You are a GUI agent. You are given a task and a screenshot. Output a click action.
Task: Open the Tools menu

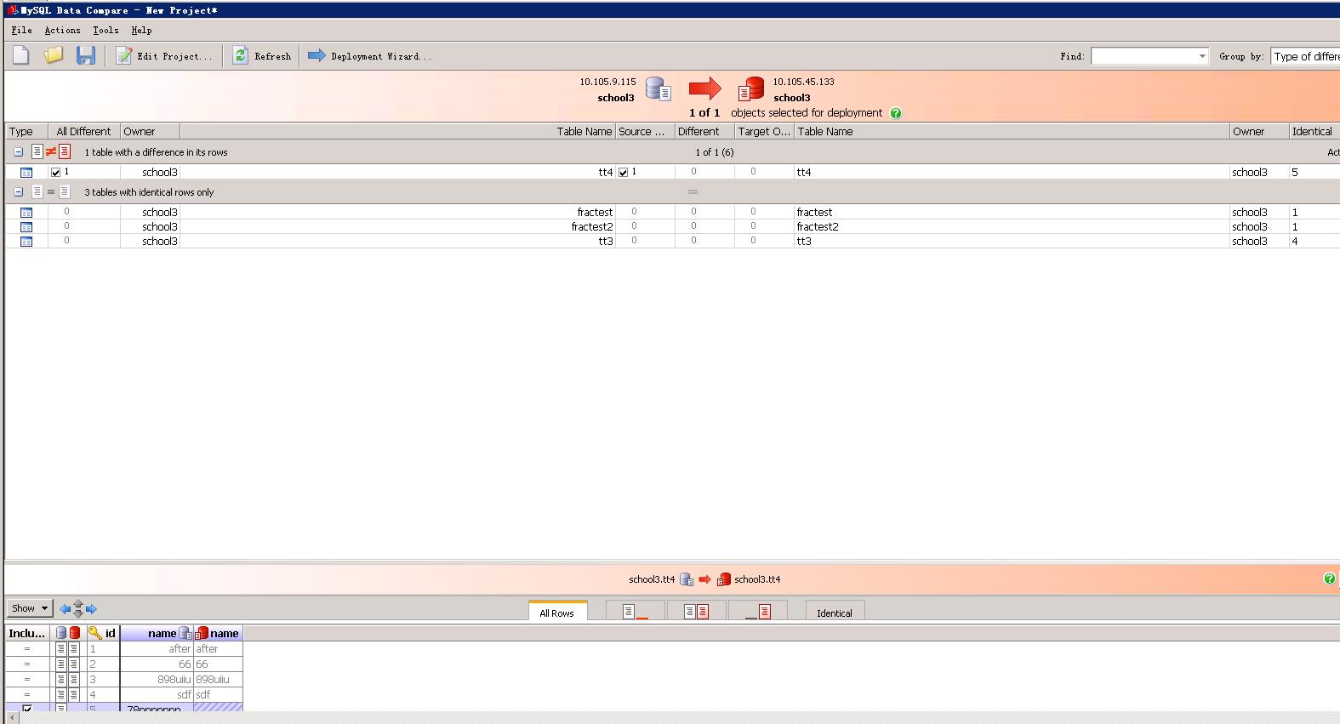105,30
